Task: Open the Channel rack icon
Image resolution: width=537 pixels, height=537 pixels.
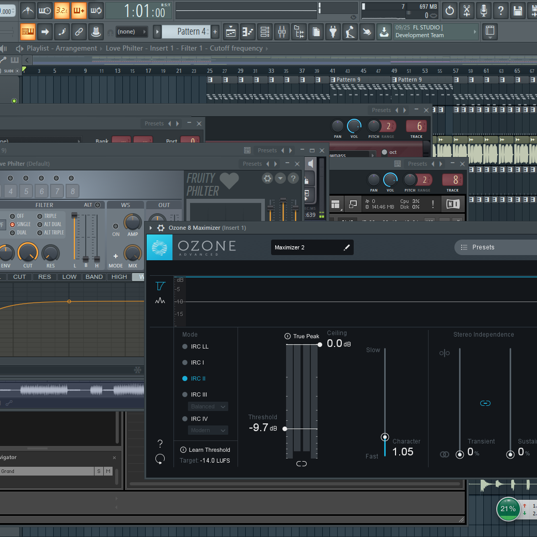Action: [265, 32]
